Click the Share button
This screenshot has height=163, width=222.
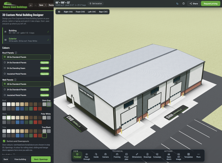[x=194, y=3]
